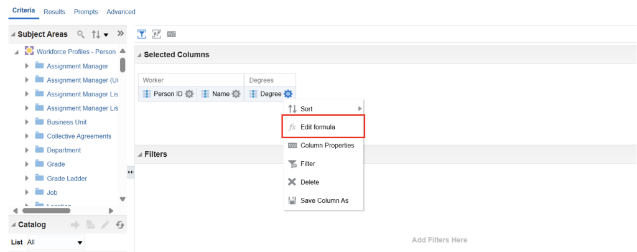Expand the Assignment Manager folder
This screenshot has width=637, height=252.
pos(27,66)
